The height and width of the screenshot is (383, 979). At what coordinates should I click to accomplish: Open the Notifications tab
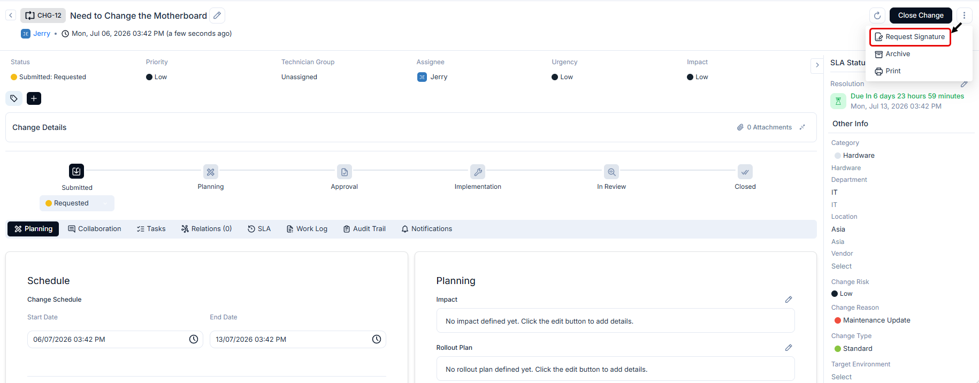[427, 229]
